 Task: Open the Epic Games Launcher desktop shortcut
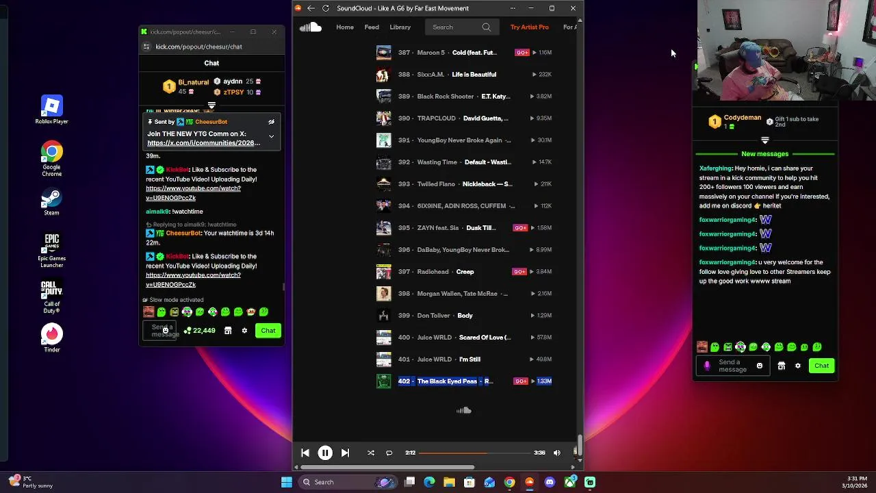click(51, 251)
